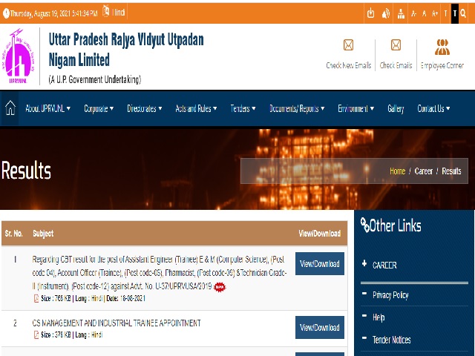Open the Tender Notices link
This screenshot has height=356, width=475.
391,340
